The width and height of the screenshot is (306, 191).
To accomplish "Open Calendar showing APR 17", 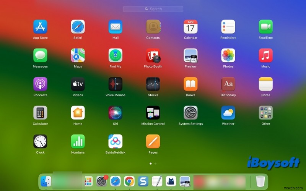I will coord(190,27).
